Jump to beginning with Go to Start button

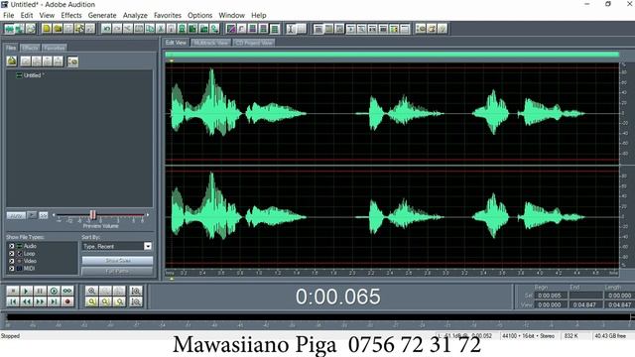coord(13,301)
